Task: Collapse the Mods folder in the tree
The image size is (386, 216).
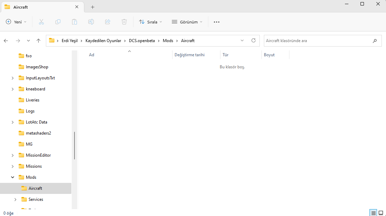Action: coord(12,177)
